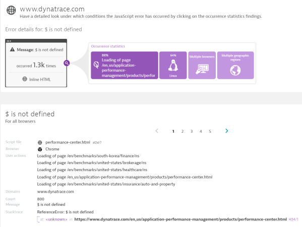Click the Occurrence statistics heading
302x227 pixels.
(x=108, y=46)
